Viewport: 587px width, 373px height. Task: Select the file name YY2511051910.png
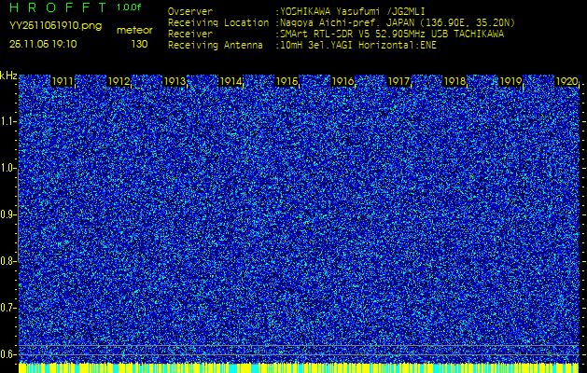tap(55, 26)
